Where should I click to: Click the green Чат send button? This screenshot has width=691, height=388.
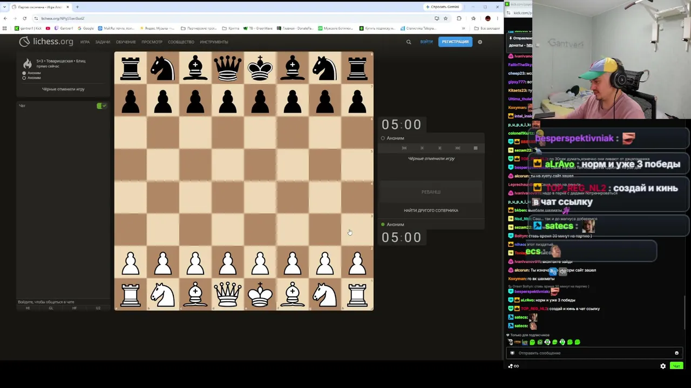click(676, 366)
